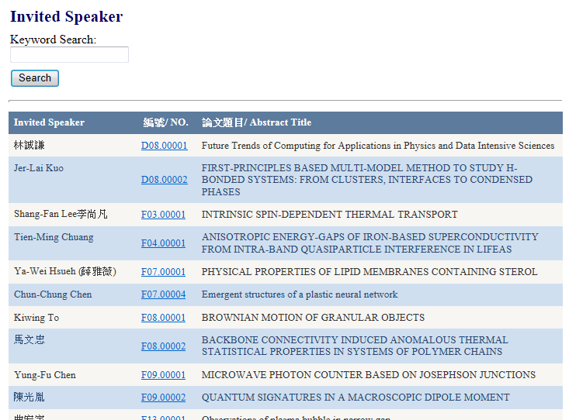Open abstract link D08.00002
Screen dimensions: 569x420
[164, 180]
